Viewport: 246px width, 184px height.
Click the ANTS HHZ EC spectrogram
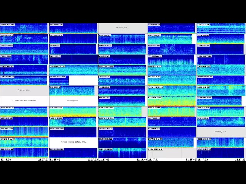[221, 91]
